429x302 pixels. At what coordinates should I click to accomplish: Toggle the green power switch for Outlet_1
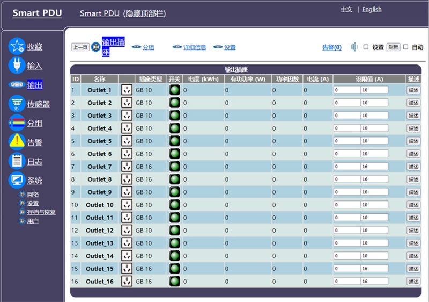(175, 90)
